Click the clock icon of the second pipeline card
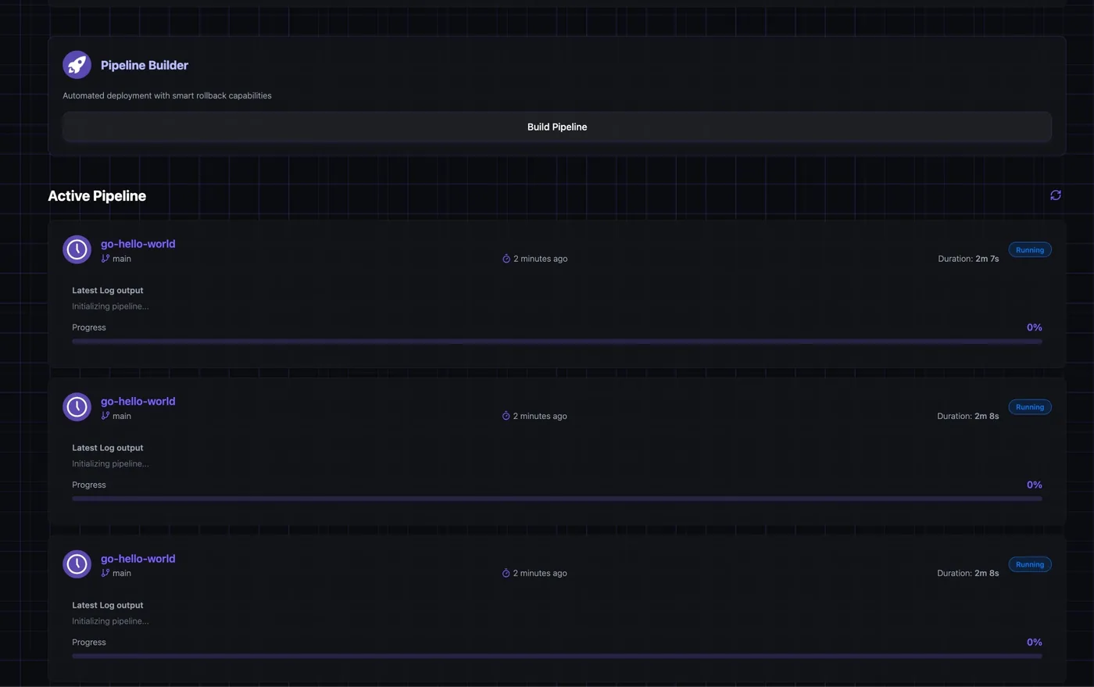Image resolution: width=1094 pixels, height=687 pixels. (77, 406)
